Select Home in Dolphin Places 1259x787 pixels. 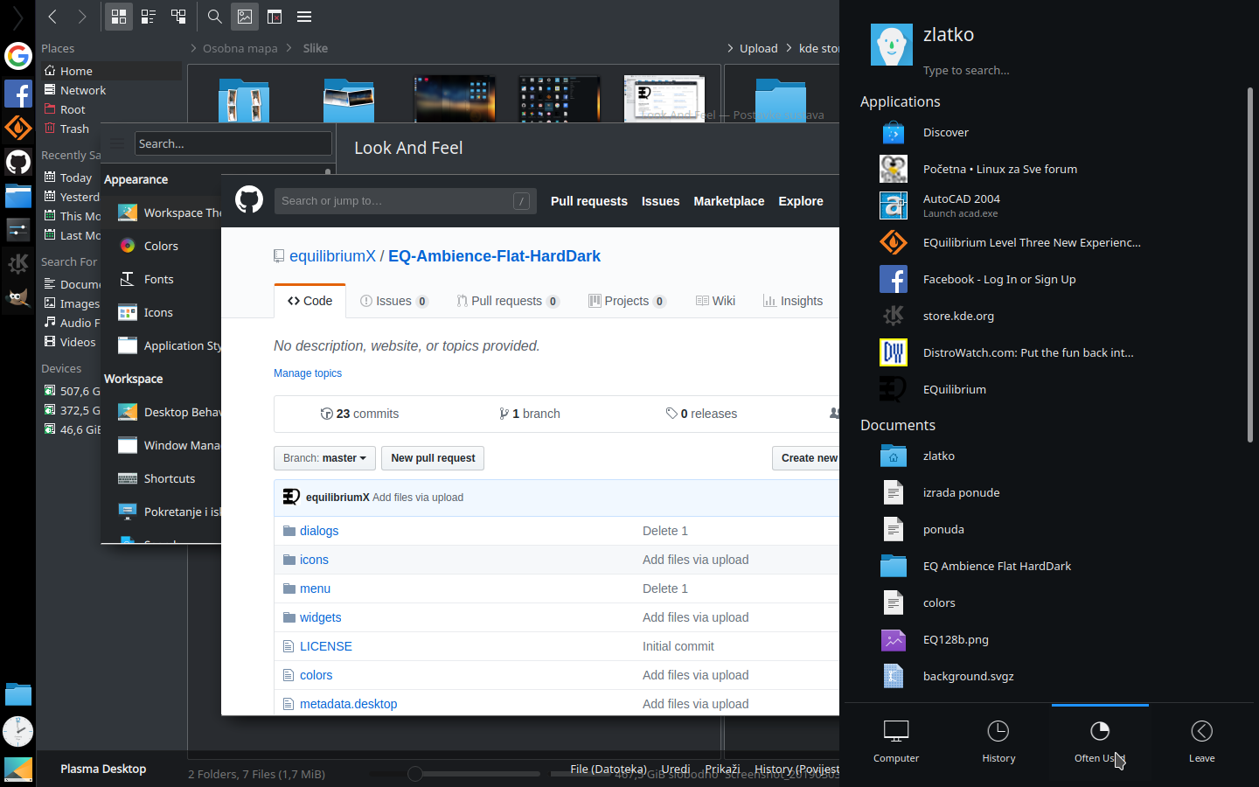112,71
